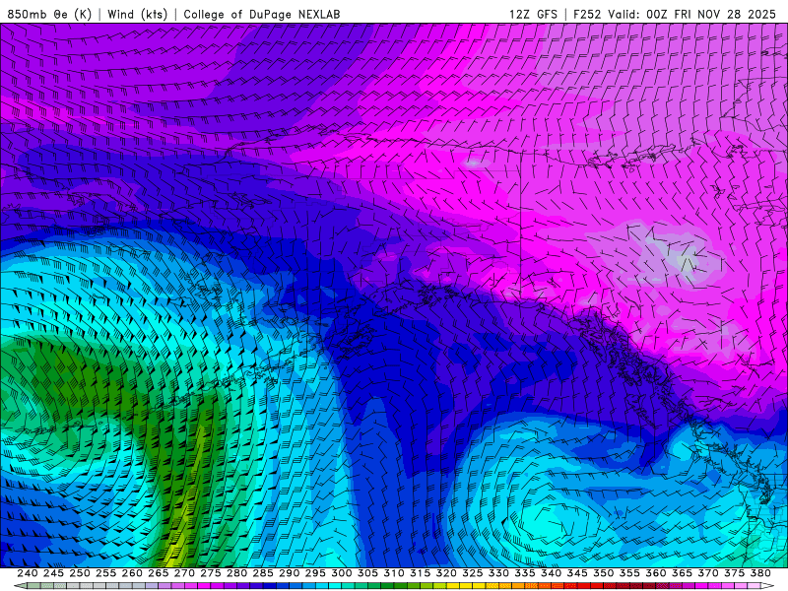Select the "12Z GFS" model run label
The image size is (788, 591).
pos(533,14)
